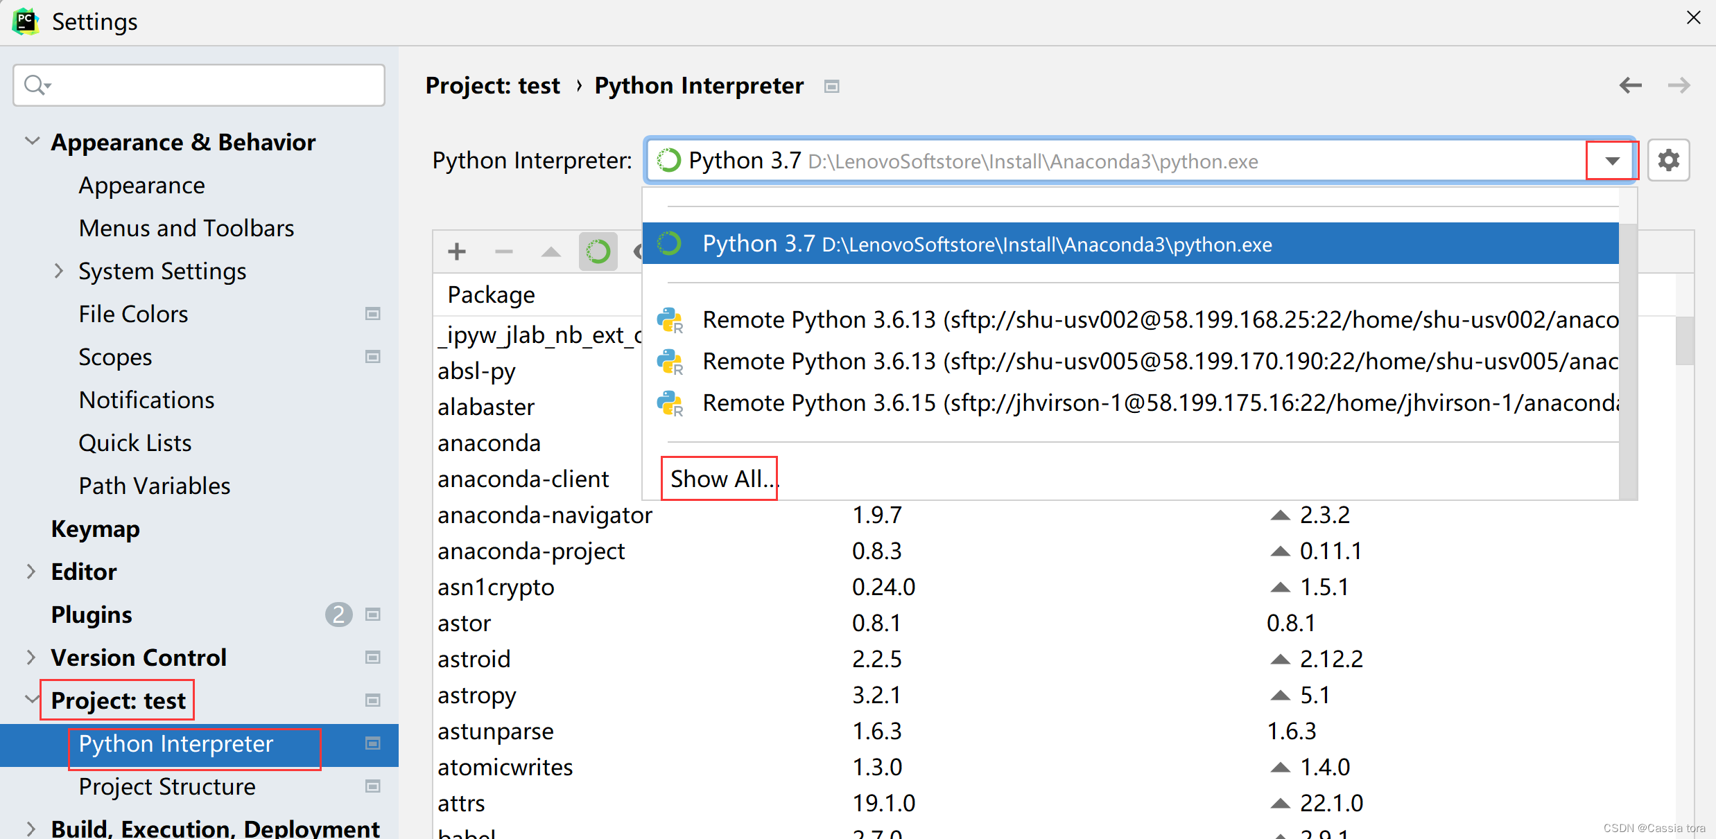1716x839 pixels.
Task: Open Scopes settings
Action: pos(115,357)
